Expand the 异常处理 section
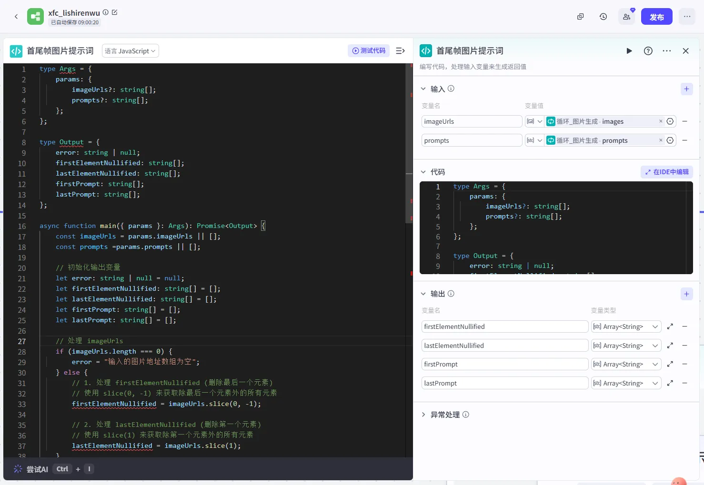 (423, 415)
